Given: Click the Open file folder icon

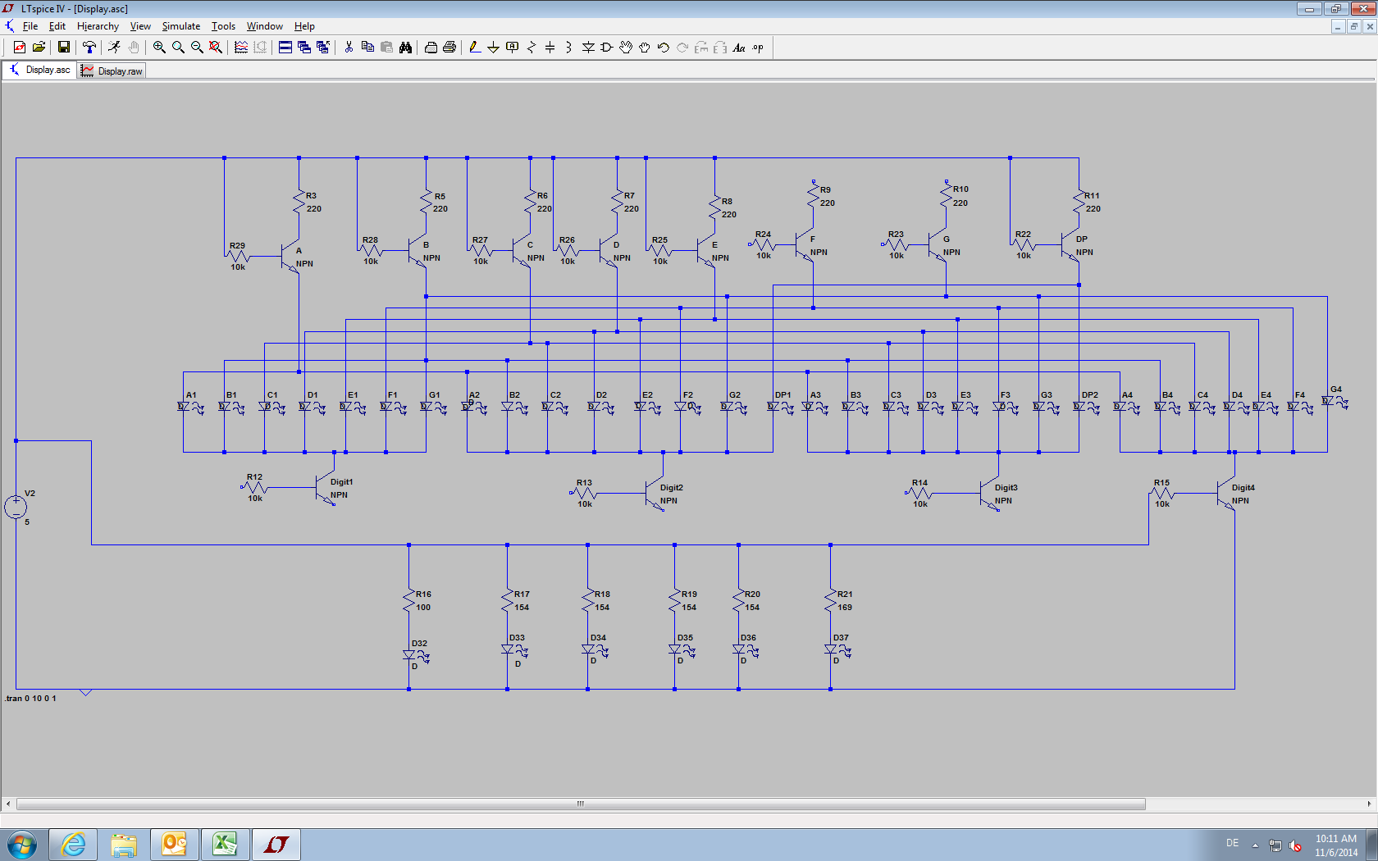Looking at the screenshot, I should click(39, 48).
